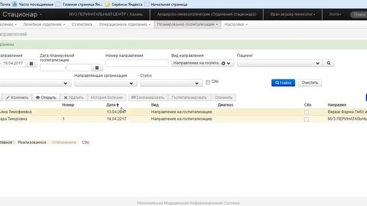
Task: Click the История болезни button
Action: [x=107, y=97]
